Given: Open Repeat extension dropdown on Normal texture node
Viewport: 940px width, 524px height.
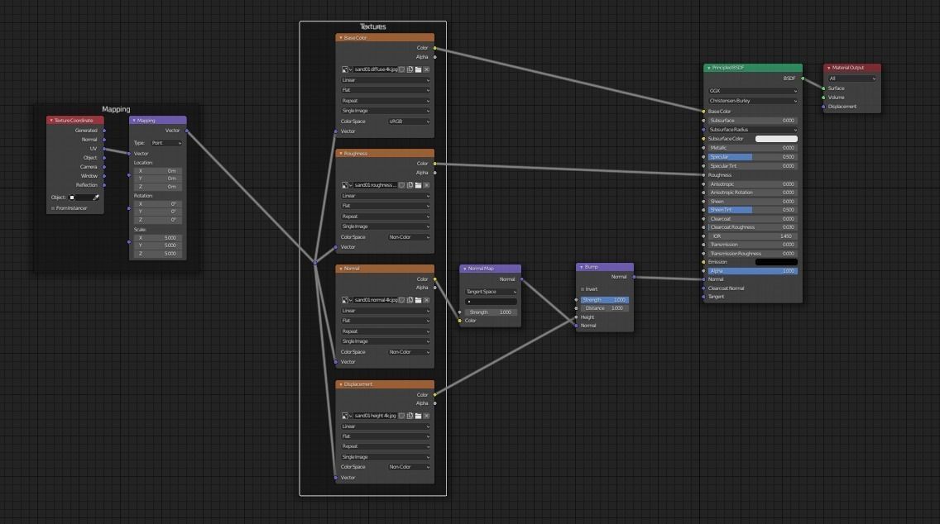Looking at the screenshot, I should [x=385, y=331].
